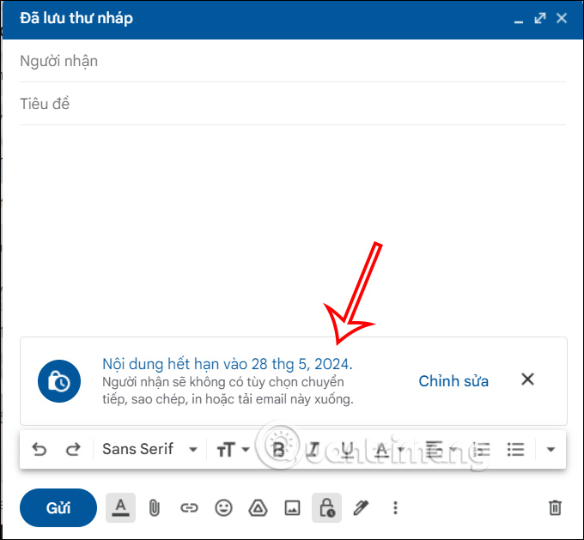Open text color picker
This screenshot has width=584, height=540.
coord(390,450)
